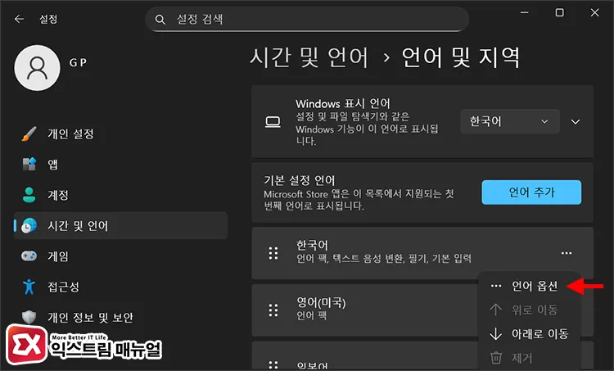Select the 영어(미국) language row

pos(364,310)
